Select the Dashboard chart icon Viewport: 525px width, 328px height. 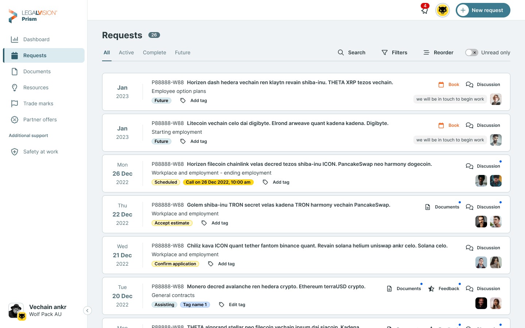15,39
